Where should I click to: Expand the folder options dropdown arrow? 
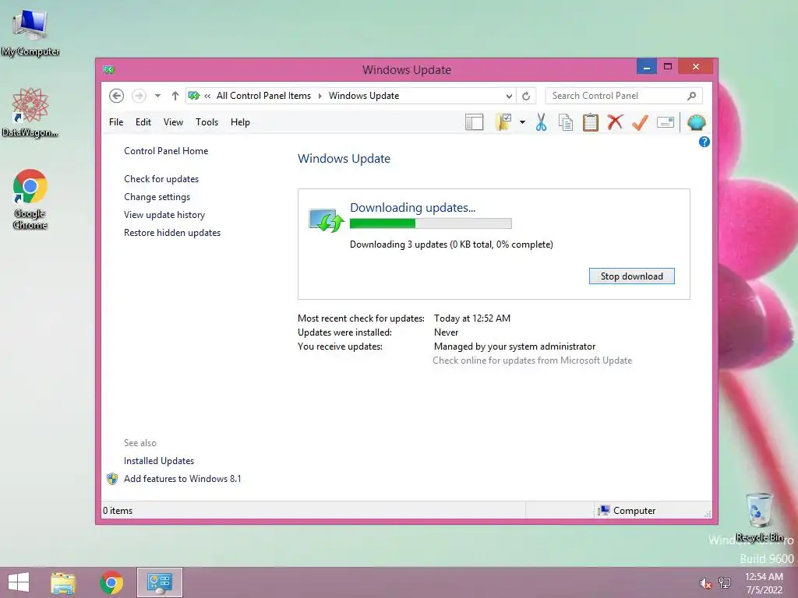point(522,122)
